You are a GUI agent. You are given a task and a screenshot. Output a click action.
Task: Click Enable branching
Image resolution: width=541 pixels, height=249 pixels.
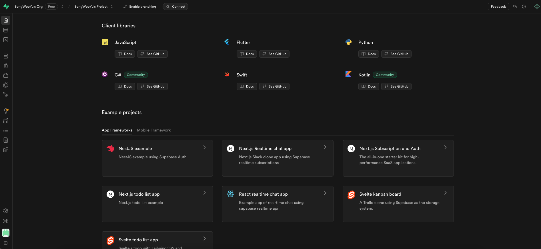tap(140, 7)
